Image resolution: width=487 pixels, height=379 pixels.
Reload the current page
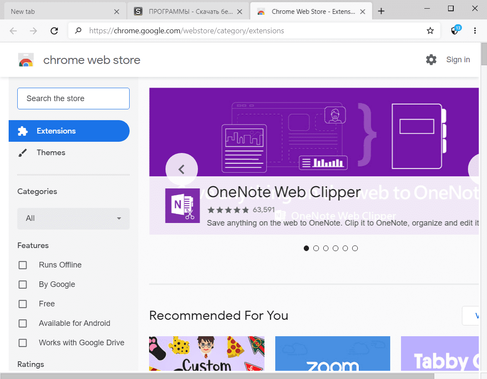54,31
